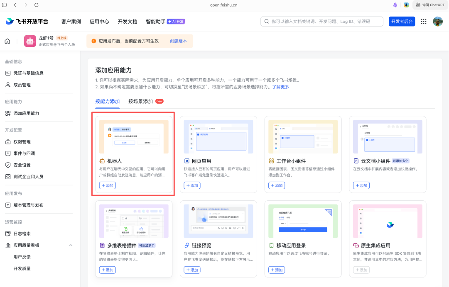Add the 网页应用 capability
Viewport: 449px width, 287px height.
pyautogui.click(x=192, y=185)
